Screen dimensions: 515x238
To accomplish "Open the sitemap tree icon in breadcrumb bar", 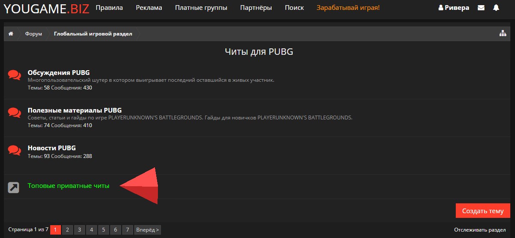I will click(503, 34).
